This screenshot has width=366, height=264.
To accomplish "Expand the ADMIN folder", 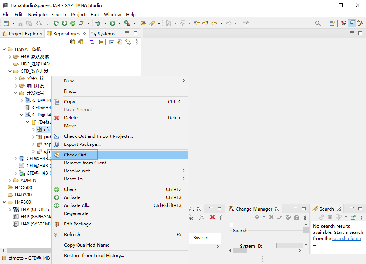I will click(10, 180).
